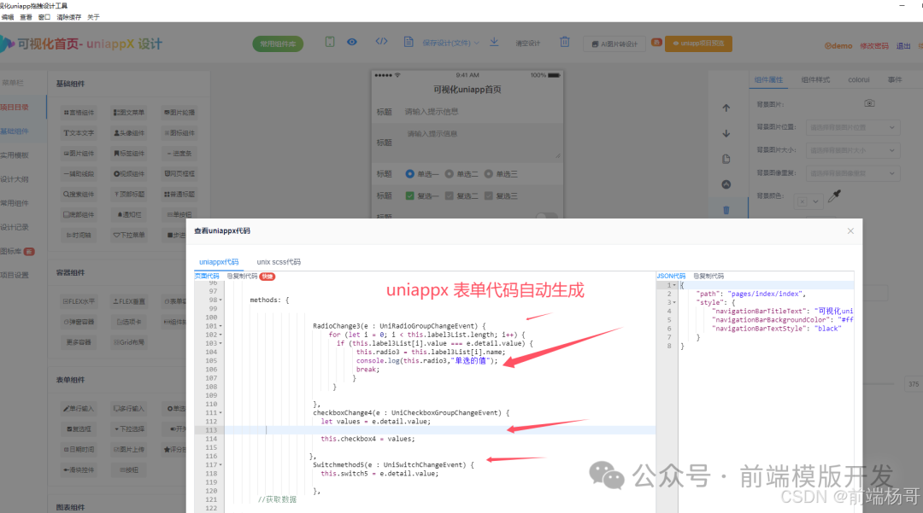This screenshot has width=923, height=513.
Task: Delete component with blue trash icon
Action: (726, 210)
